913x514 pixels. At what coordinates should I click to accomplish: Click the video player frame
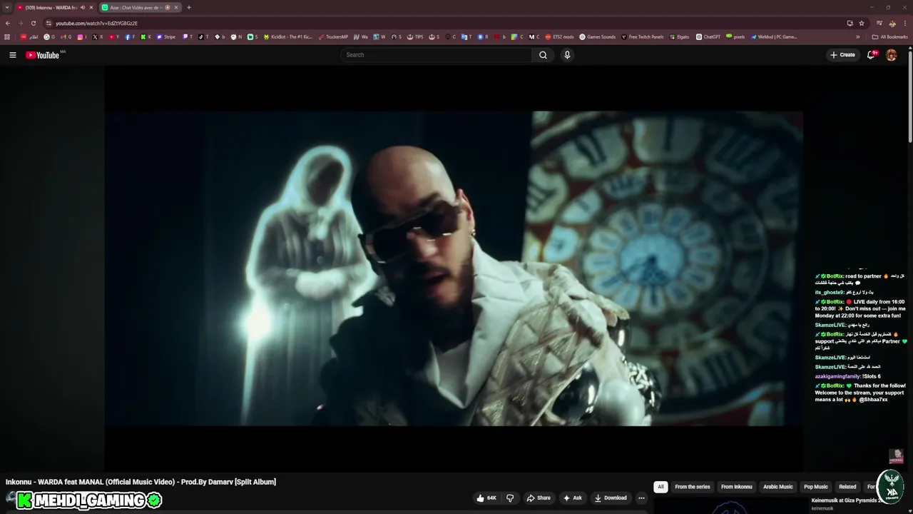click(454, 268)
